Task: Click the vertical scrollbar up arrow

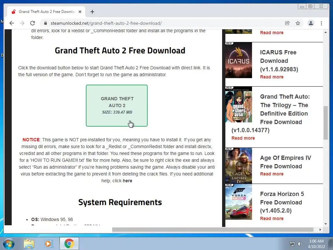Action: coord(326,32)
